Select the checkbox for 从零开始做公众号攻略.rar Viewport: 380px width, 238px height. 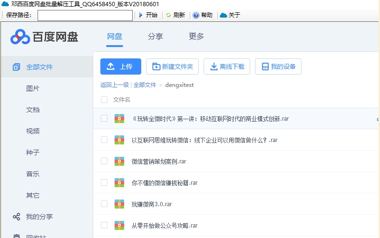coord(104,225)
